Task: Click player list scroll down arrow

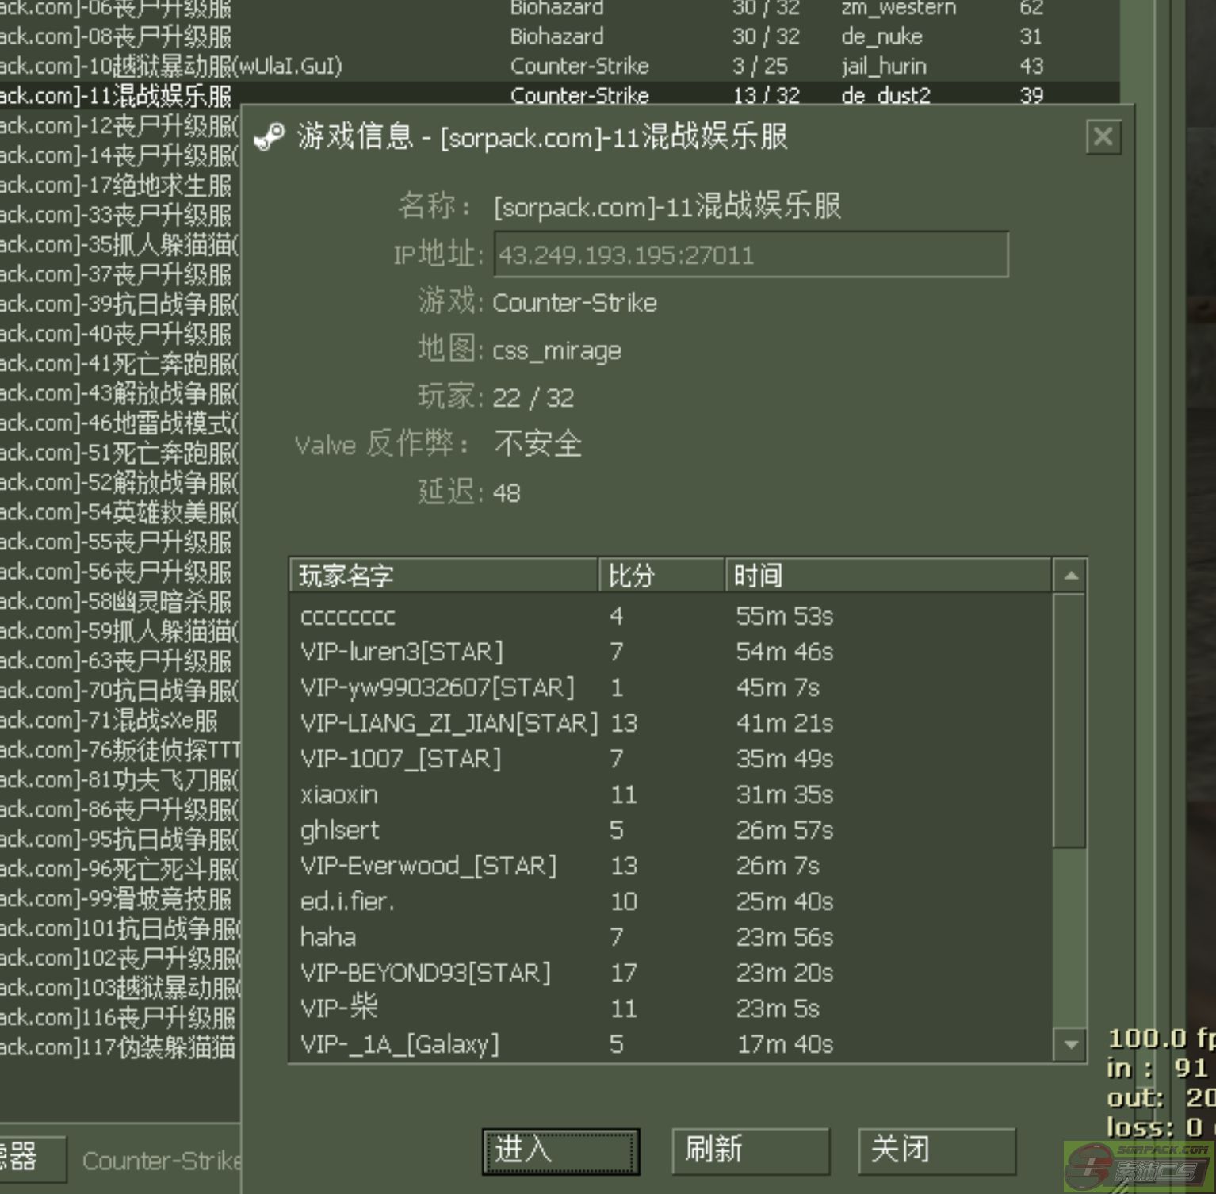Action: point(1070,1044)
